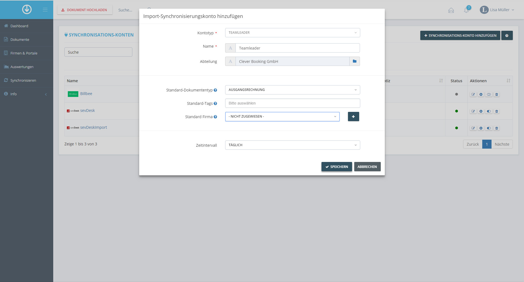
Task: Expand the Info sidebar section
Action: click(x=26, y=94)
